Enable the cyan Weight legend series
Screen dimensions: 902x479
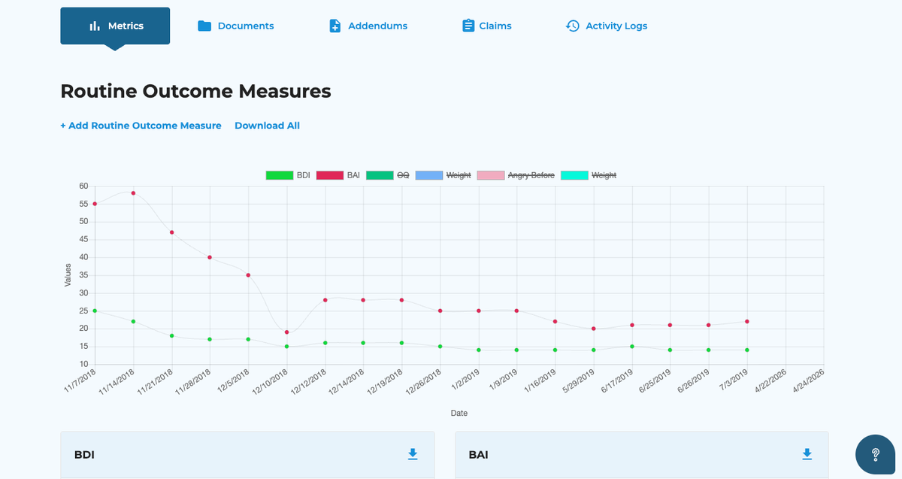pyautogui.click(x=589, y=175)
